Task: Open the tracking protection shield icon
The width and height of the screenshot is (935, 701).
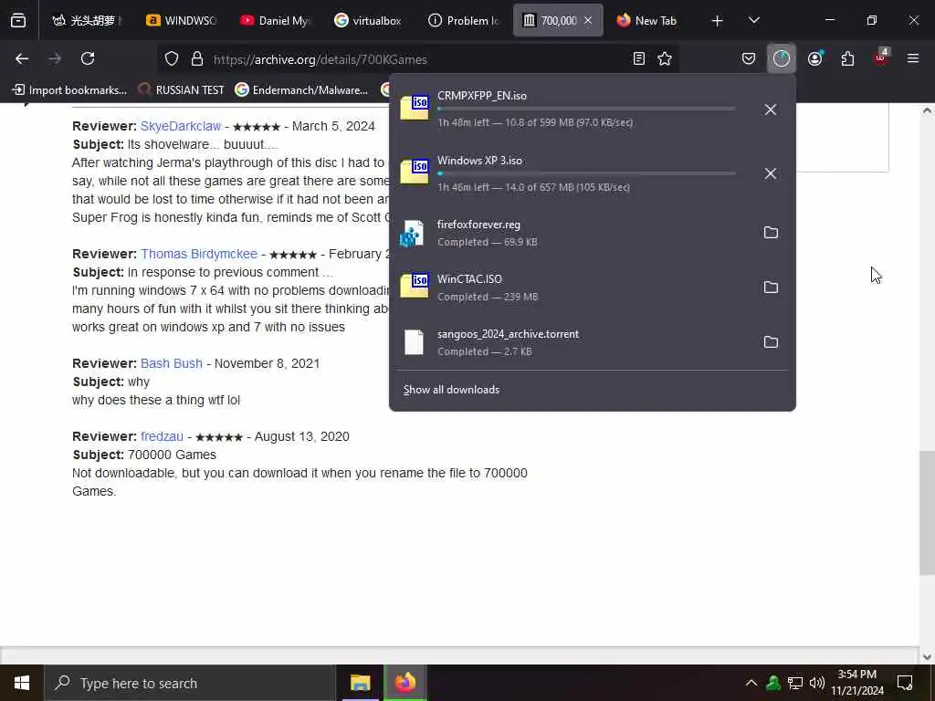Action: 172,59
